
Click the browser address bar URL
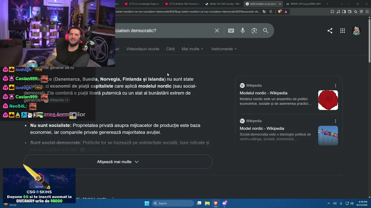coord(188,12)
